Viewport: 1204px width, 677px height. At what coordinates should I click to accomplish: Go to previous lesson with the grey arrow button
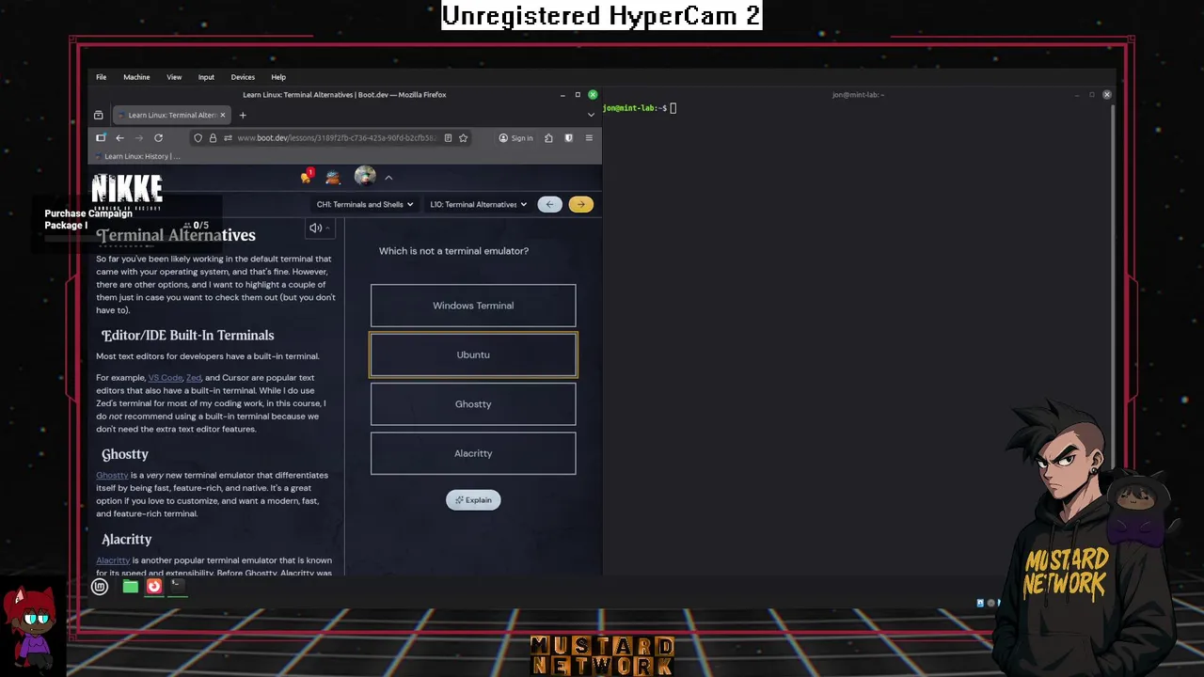point(550,204)
